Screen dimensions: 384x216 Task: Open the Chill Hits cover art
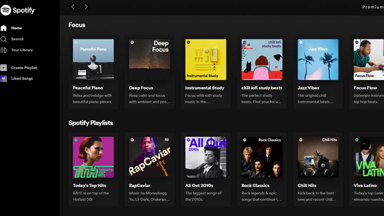click(x=318, y=157)
